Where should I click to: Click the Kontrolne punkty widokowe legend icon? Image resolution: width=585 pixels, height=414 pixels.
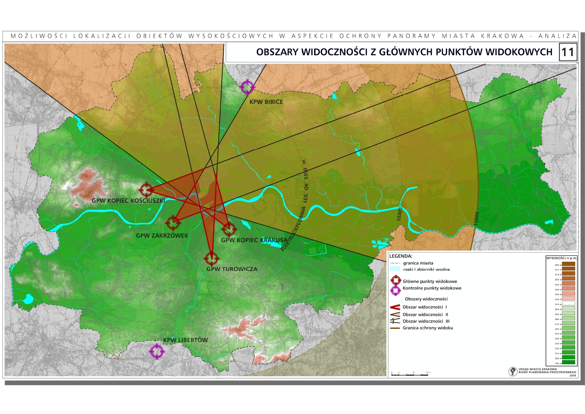396,290
